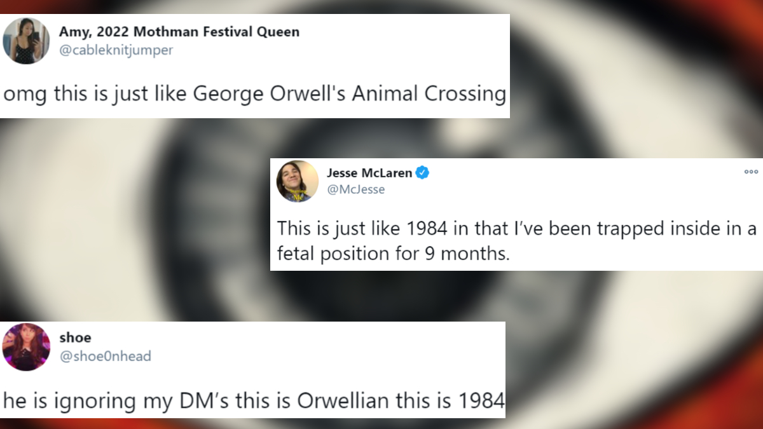Open Amy's profile picture

(26, 40)
